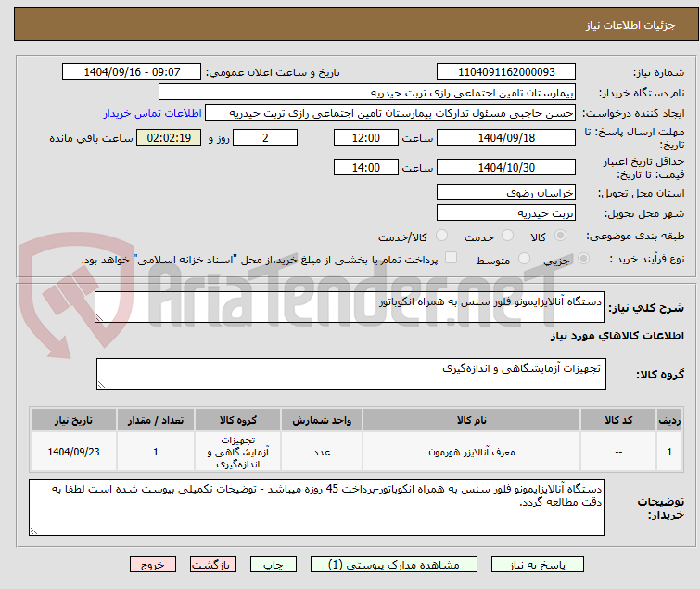The image size is (700, 589).
Task: Click the گروه کالا column header in table
Action: (x=237, y=420)
